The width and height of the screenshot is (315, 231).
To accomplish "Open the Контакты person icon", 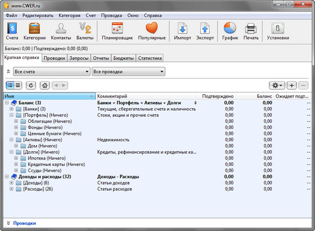I will pyautogui.click(x=61, y=28).
